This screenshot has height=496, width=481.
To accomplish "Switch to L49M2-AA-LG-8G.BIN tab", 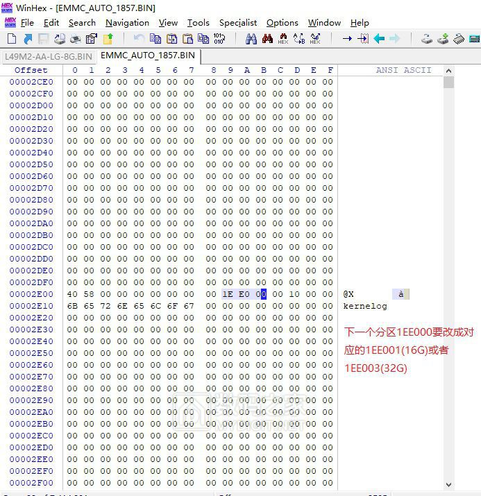I will tap(48, 55).
